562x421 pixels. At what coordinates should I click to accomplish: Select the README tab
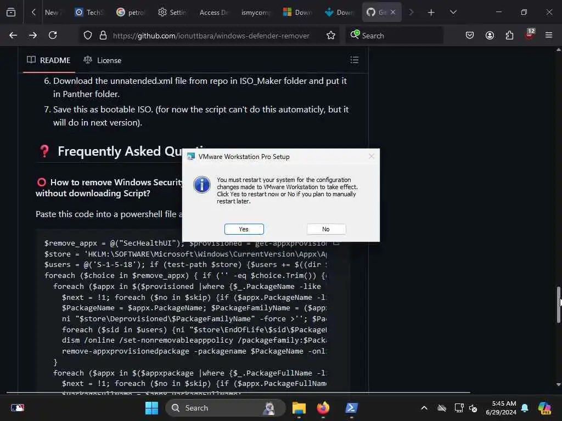point(49,60)
